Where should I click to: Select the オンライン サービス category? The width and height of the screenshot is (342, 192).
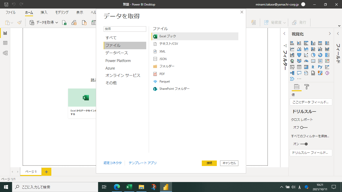click(x=125, y=75)
